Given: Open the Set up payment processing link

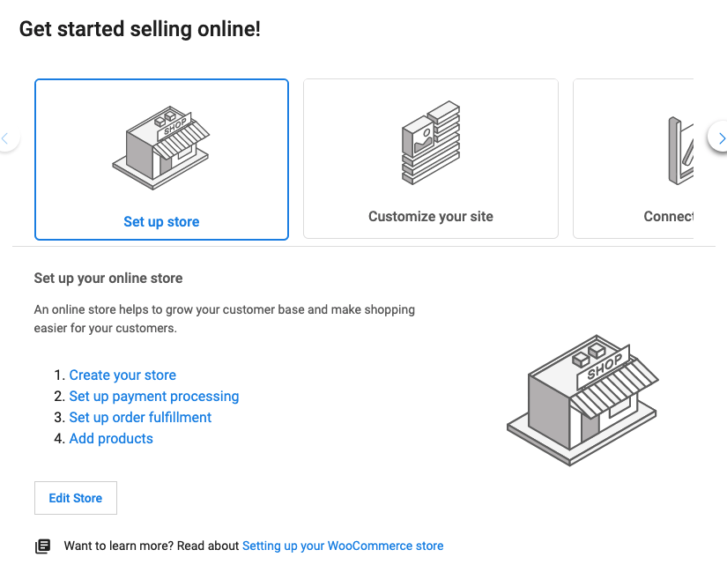Looking at the screenshot, I should [x=154, y=396].
